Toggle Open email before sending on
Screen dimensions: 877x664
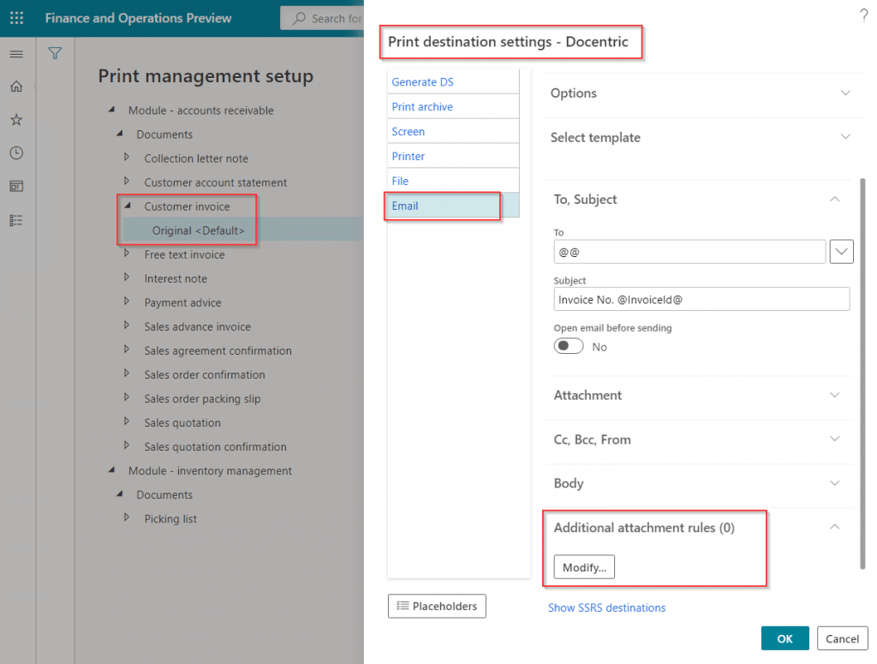(x=568, y=346)
